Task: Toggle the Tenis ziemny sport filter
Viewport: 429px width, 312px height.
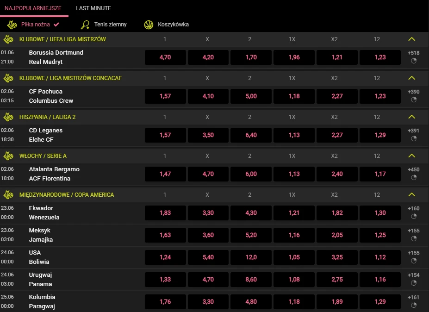Action: point(110,25)
